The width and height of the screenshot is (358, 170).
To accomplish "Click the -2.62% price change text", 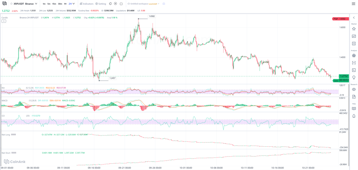I will pos(14,10).
